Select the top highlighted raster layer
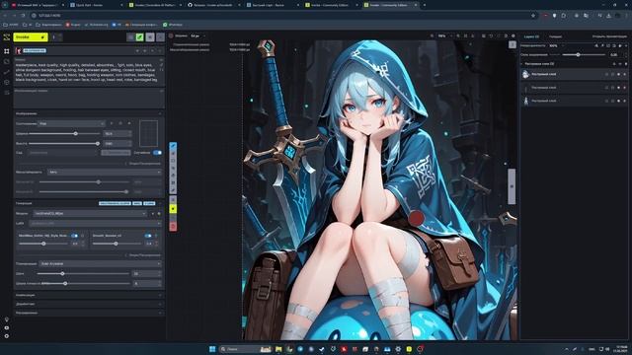The width and height of the screenshot is (632, 355). point(574,74)
